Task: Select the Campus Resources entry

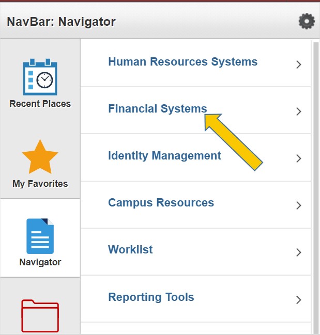Action: coord(195,205)
